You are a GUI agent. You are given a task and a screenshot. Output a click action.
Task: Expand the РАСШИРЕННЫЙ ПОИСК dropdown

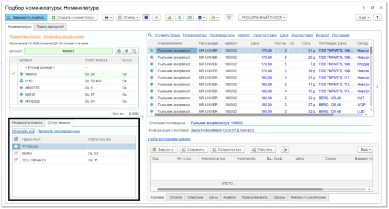click(x=263, y=17)
